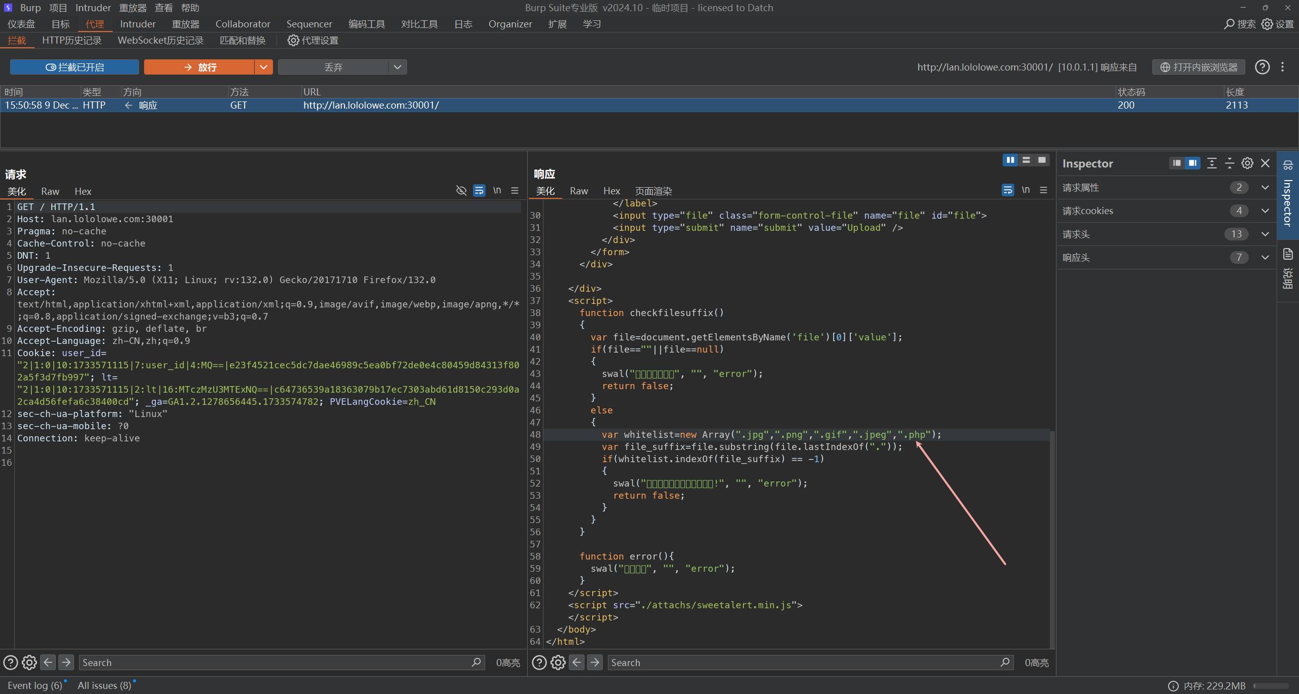Open the Drop button dropdown arrow

pos(397,67)
